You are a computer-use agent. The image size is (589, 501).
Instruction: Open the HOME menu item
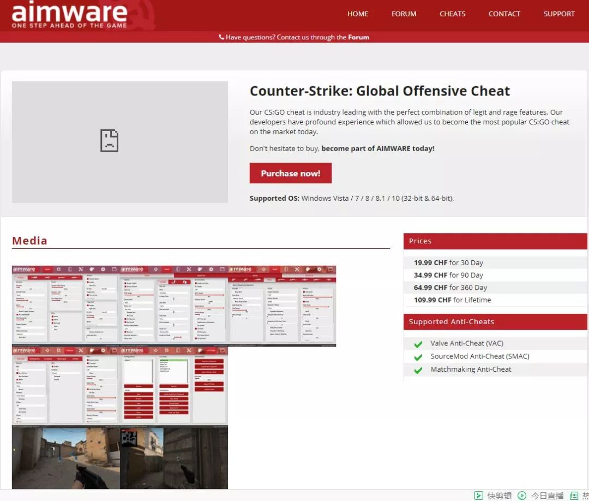tap(358, 14)
